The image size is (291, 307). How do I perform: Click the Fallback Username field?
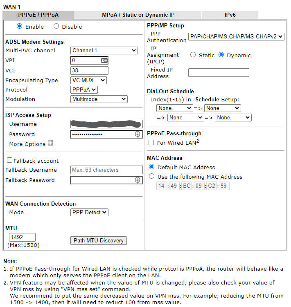tap(106, 170)
